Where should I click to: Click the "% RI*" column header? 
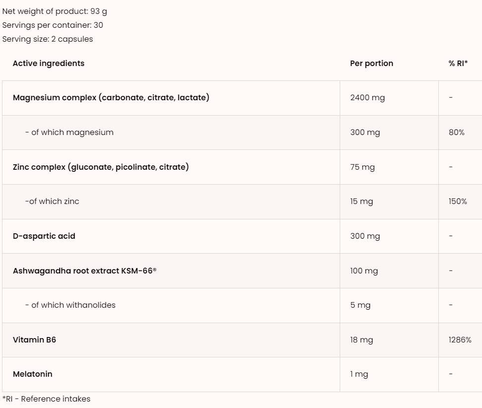click(458, 63)
